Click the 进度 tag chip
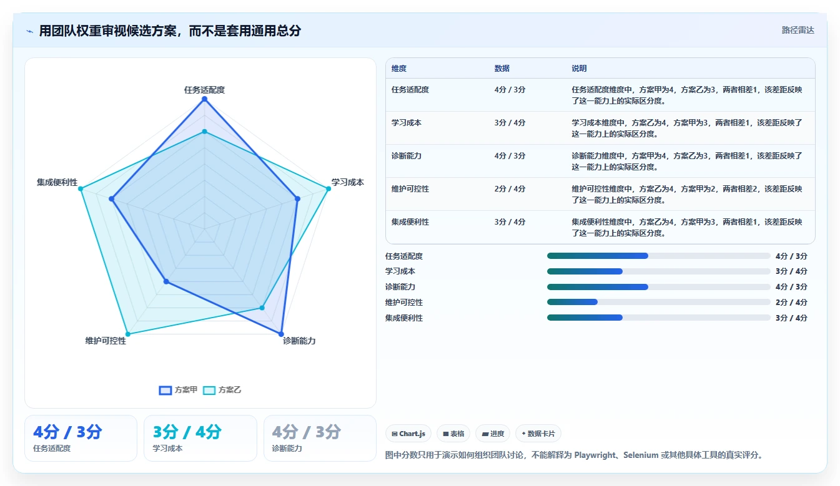Image resolution: width=840 pixels, height=486 pixels. click(x=493, y=434)
